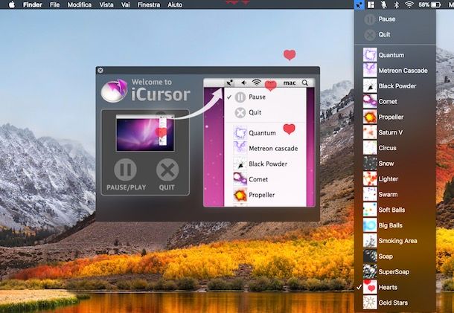
Task: Click the Soft Balls label
Action: pos(391,210)
